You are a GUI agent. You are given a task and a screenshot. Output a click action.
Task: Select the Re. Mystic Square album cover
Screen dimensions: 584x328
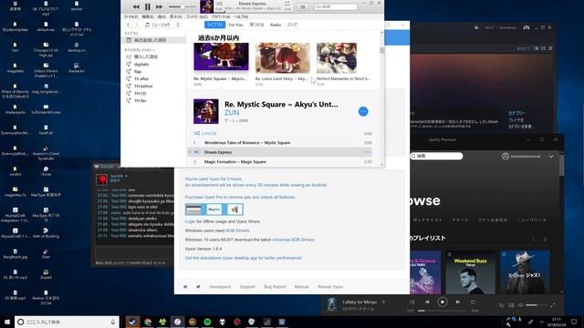tap(221, 56)
